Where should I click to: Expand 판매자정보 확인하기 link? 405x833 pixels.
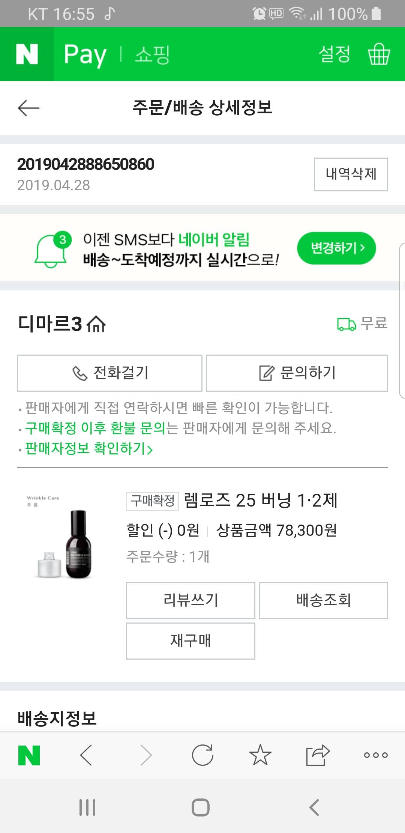[x=88, y=448]
